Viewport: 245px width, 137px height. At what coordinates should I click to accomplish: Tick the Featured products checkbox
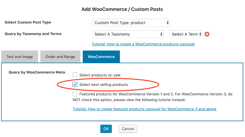[x=75, y=94]
